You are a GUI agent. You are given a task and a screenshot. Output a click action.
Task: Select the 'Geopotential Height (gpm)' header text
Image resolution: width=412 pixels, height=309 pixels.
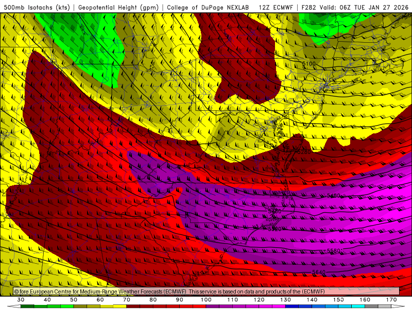[x=118, y=7]
